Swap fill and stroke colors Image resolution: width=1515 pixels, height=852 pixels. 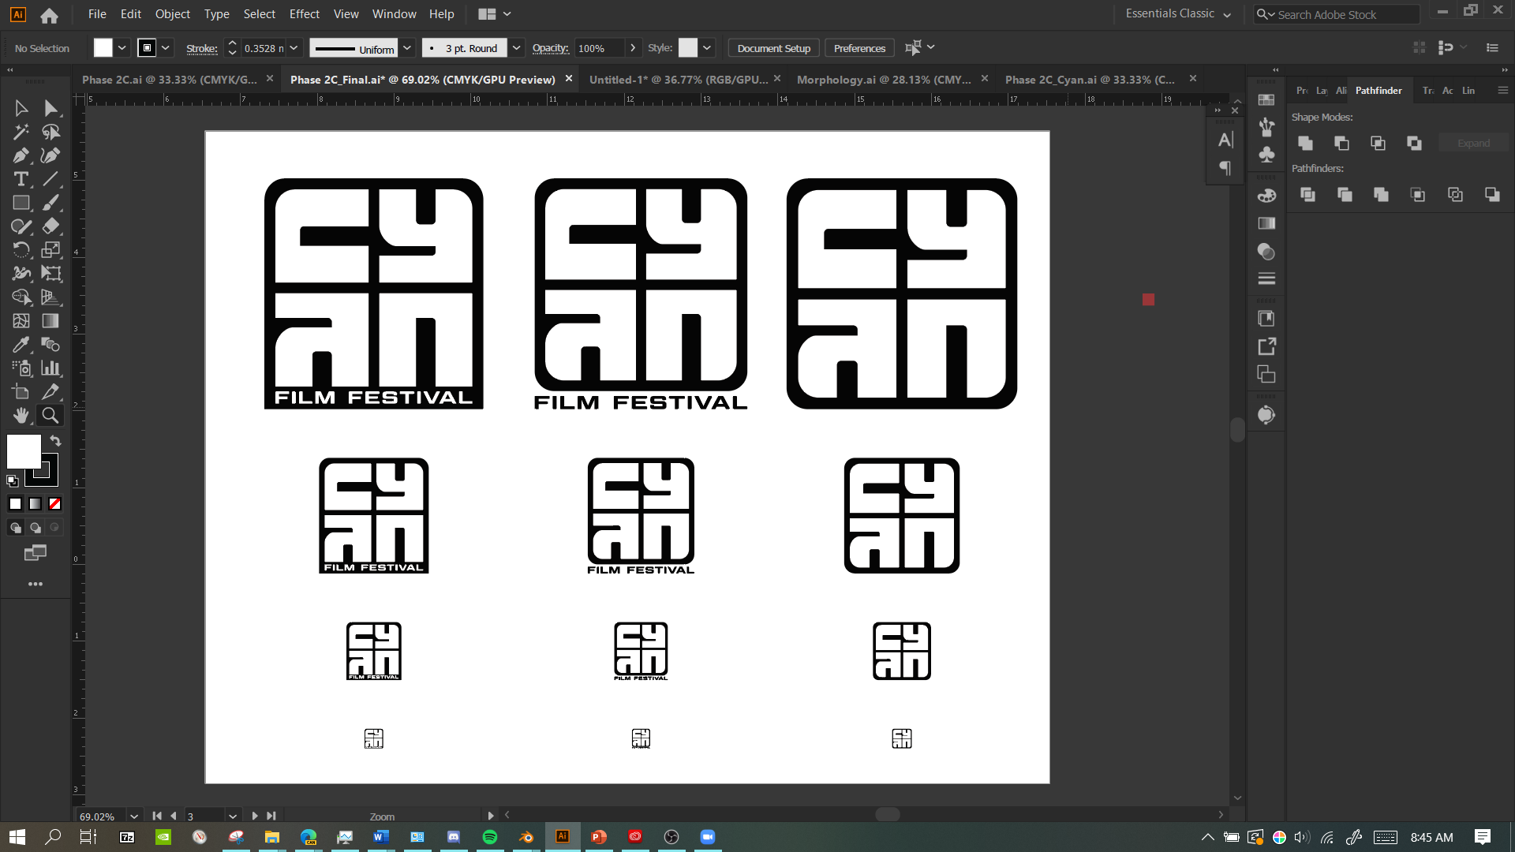click(55, 440)
